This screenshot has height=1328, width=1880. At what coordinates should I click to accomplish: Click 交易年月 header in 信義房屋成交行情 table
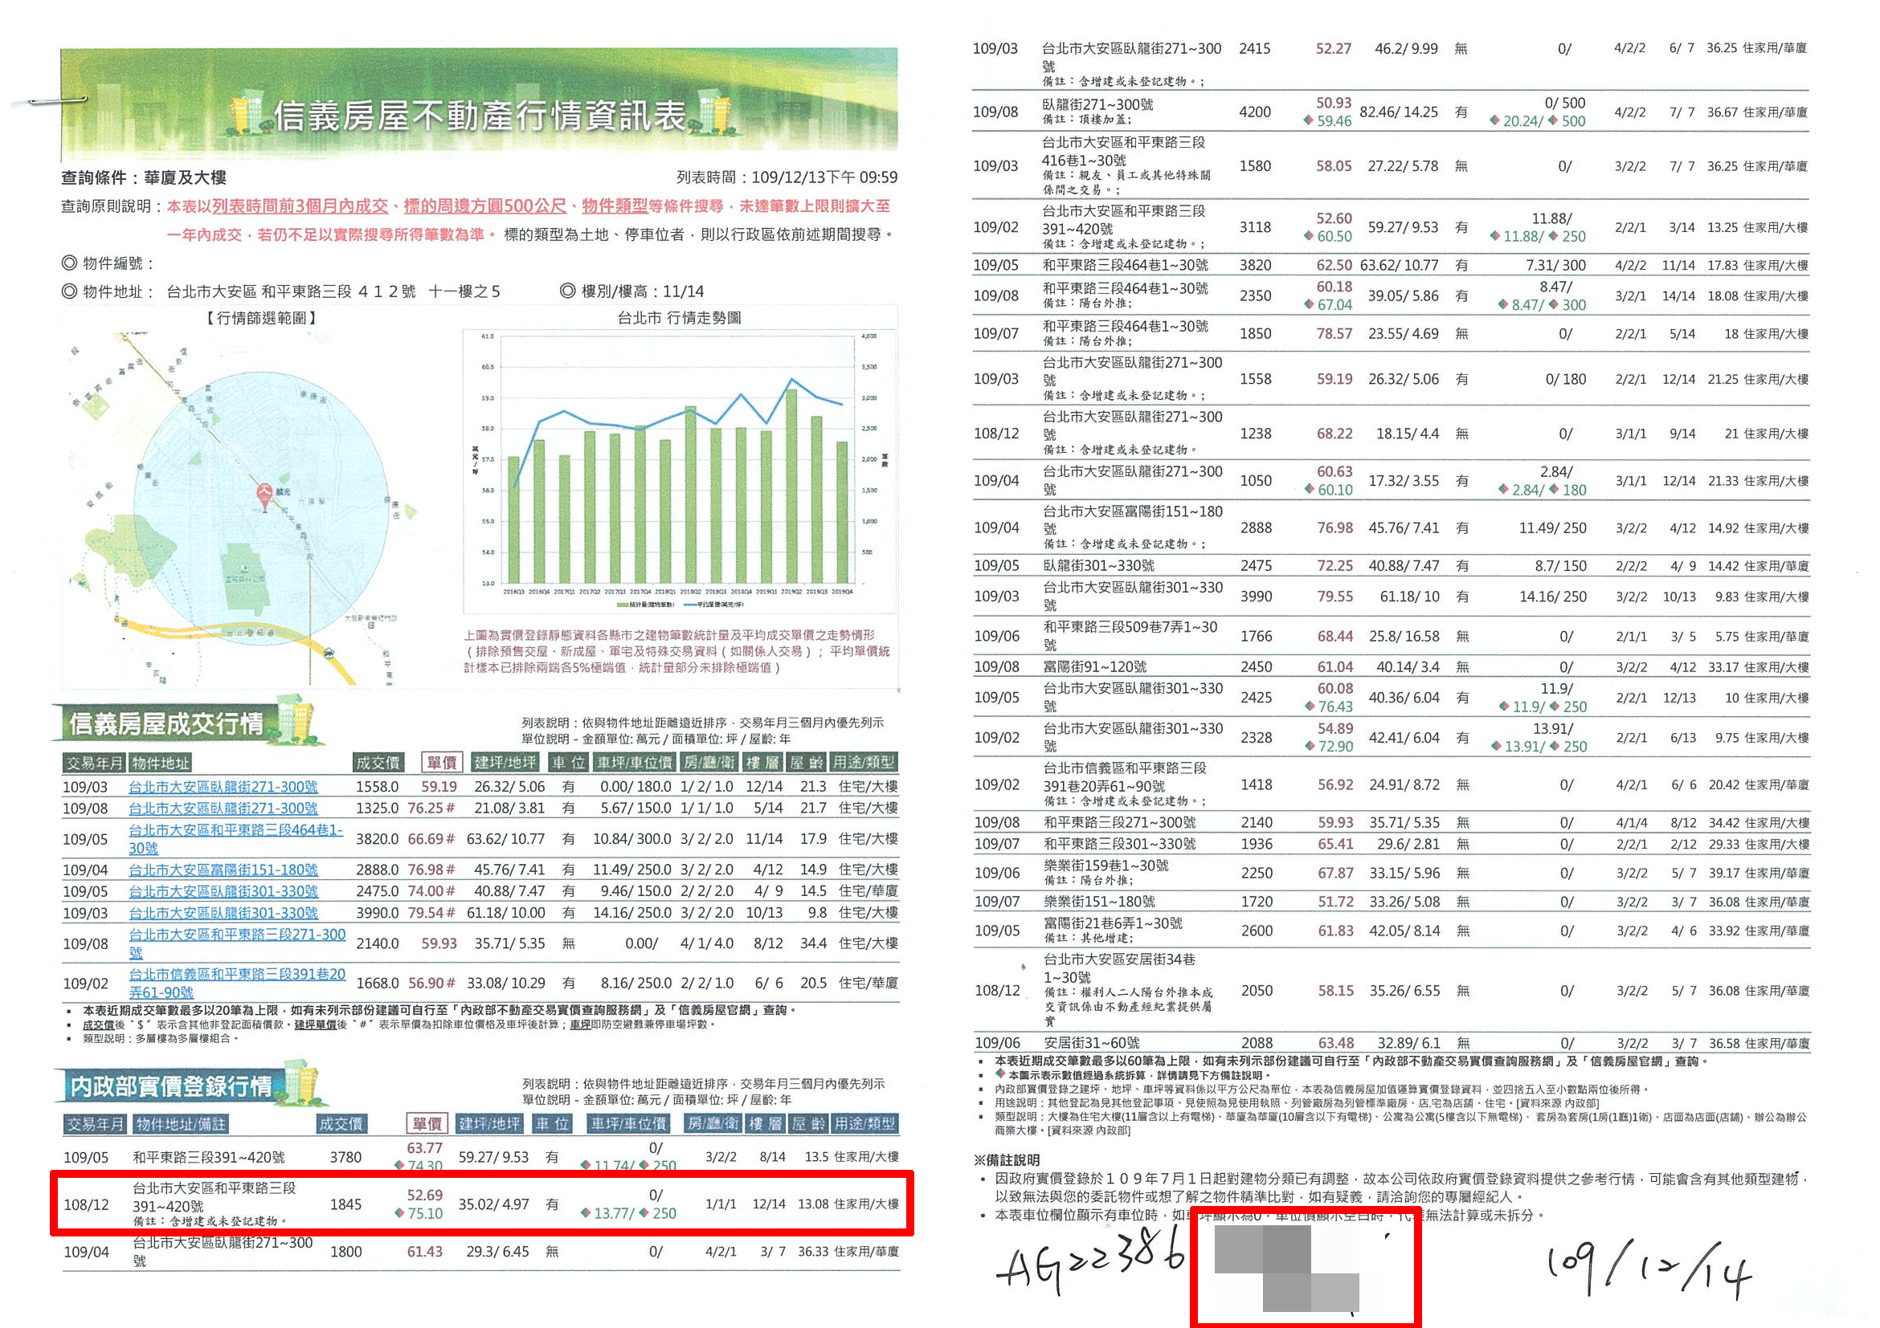point(93,763)
